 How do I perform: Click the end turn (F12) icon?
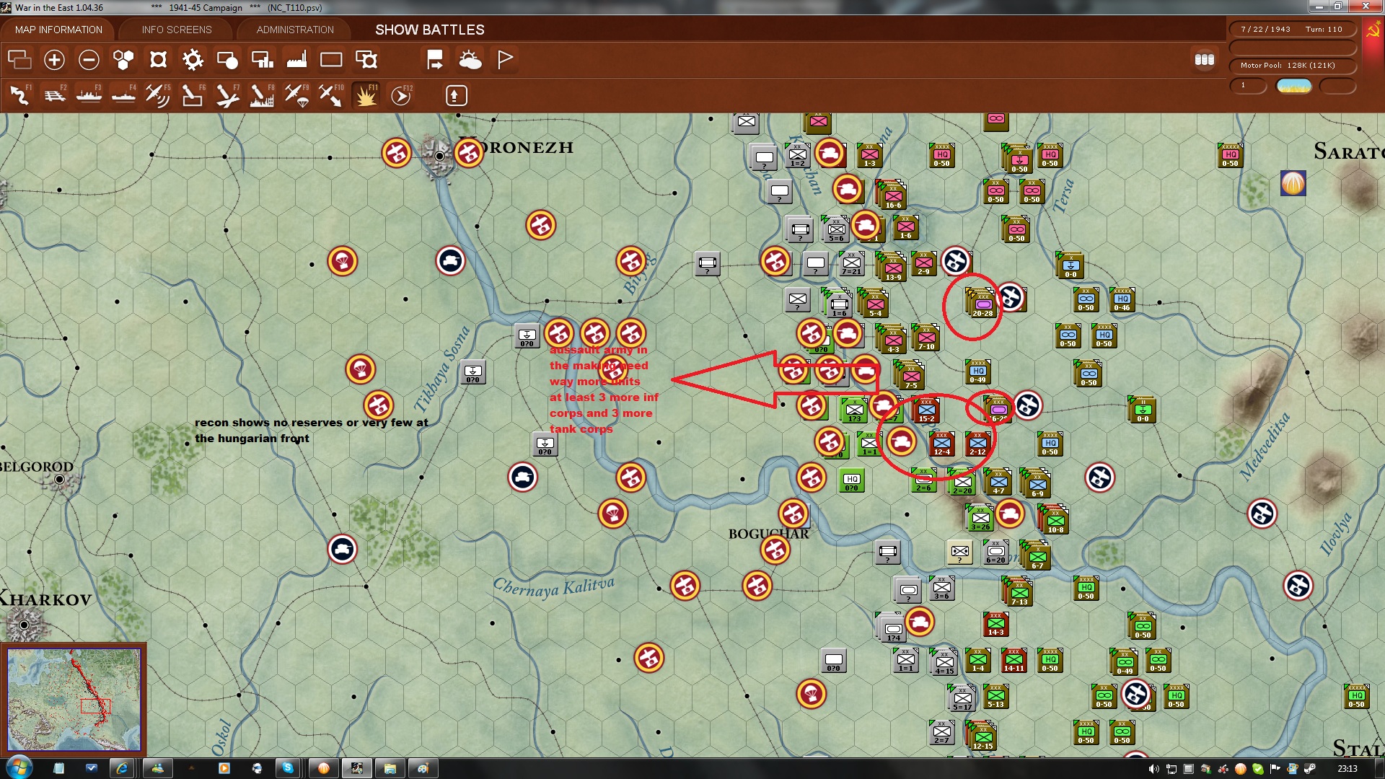click(x=401, y=95)
